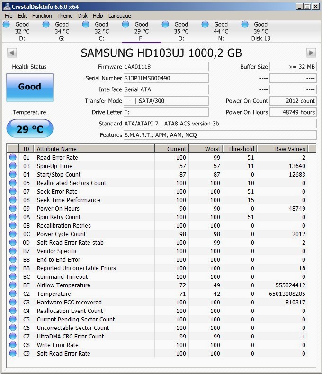Select the Soft Read Error Rate stab row
Viewport: 322px width, 374px height.
point(158,242)
